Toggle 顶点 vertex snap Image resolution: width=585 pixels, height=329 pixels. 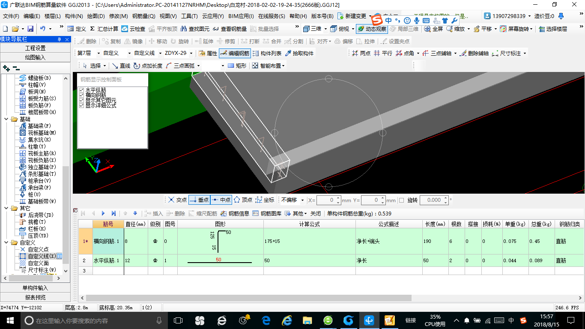pos(243,200)
